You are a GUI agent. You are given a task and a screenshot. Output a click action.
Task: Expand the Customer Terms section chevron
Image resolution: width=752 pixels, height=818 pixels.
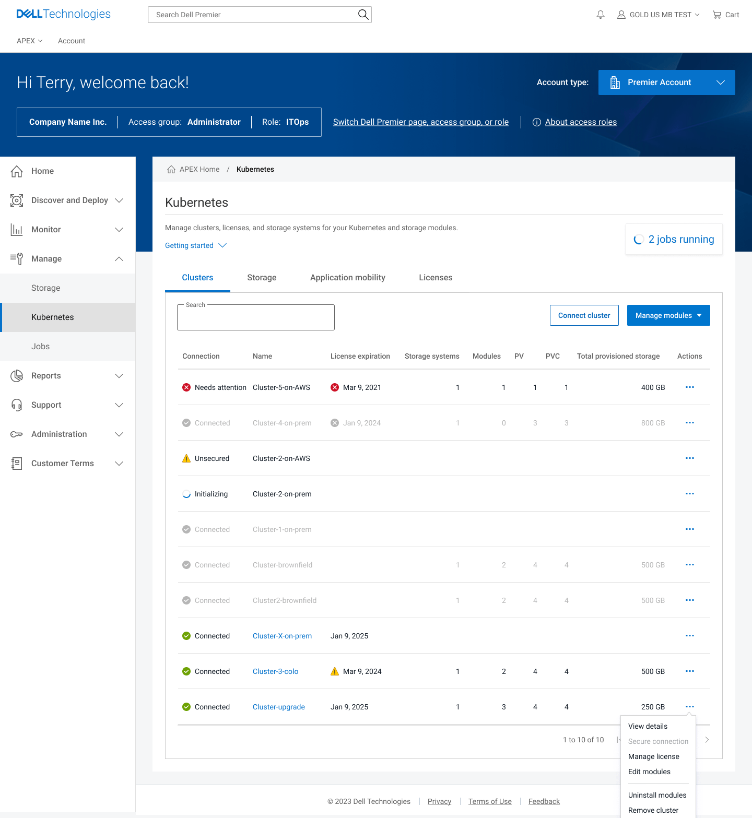(119, 464)
